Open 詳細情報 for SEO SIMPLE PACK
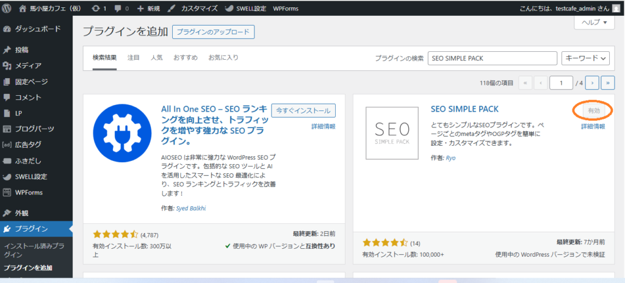Viewport: 625px width, 283px height. coord(593,126)
